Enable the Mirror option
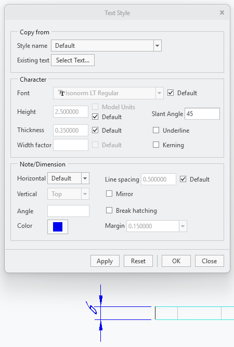The height and width of the screenshot is (347, 234). [x=109, y=194]
